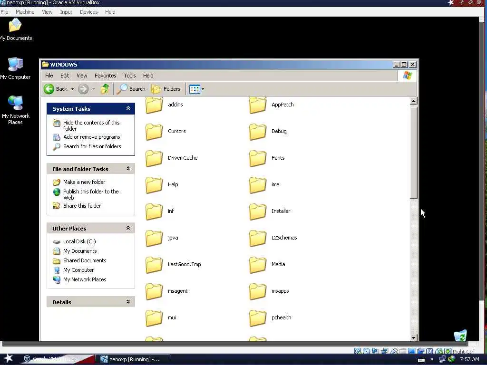The width and height of the screenshot is (487, 365).
Task: Select the L2Schemas folder icon
Action: [258, 238]
